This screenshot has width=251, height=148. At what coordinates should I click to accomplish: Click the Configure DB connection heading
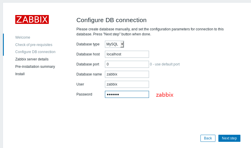click(x=111, y=20)
